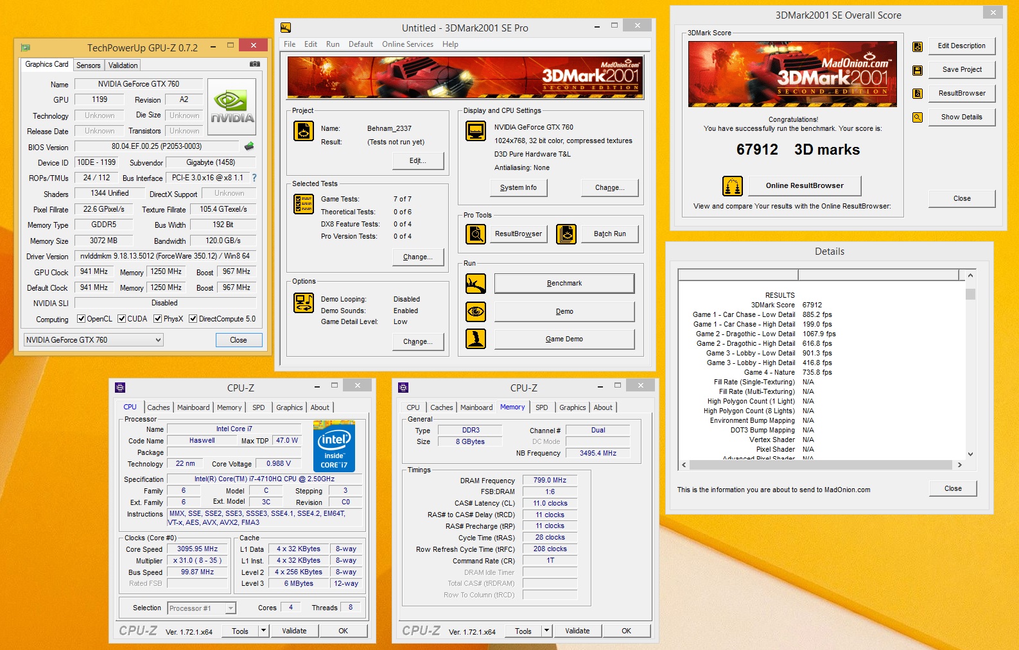Toggle the OpenCL checkbox
Screen dimensions: 1019x650
pos(81,319)
